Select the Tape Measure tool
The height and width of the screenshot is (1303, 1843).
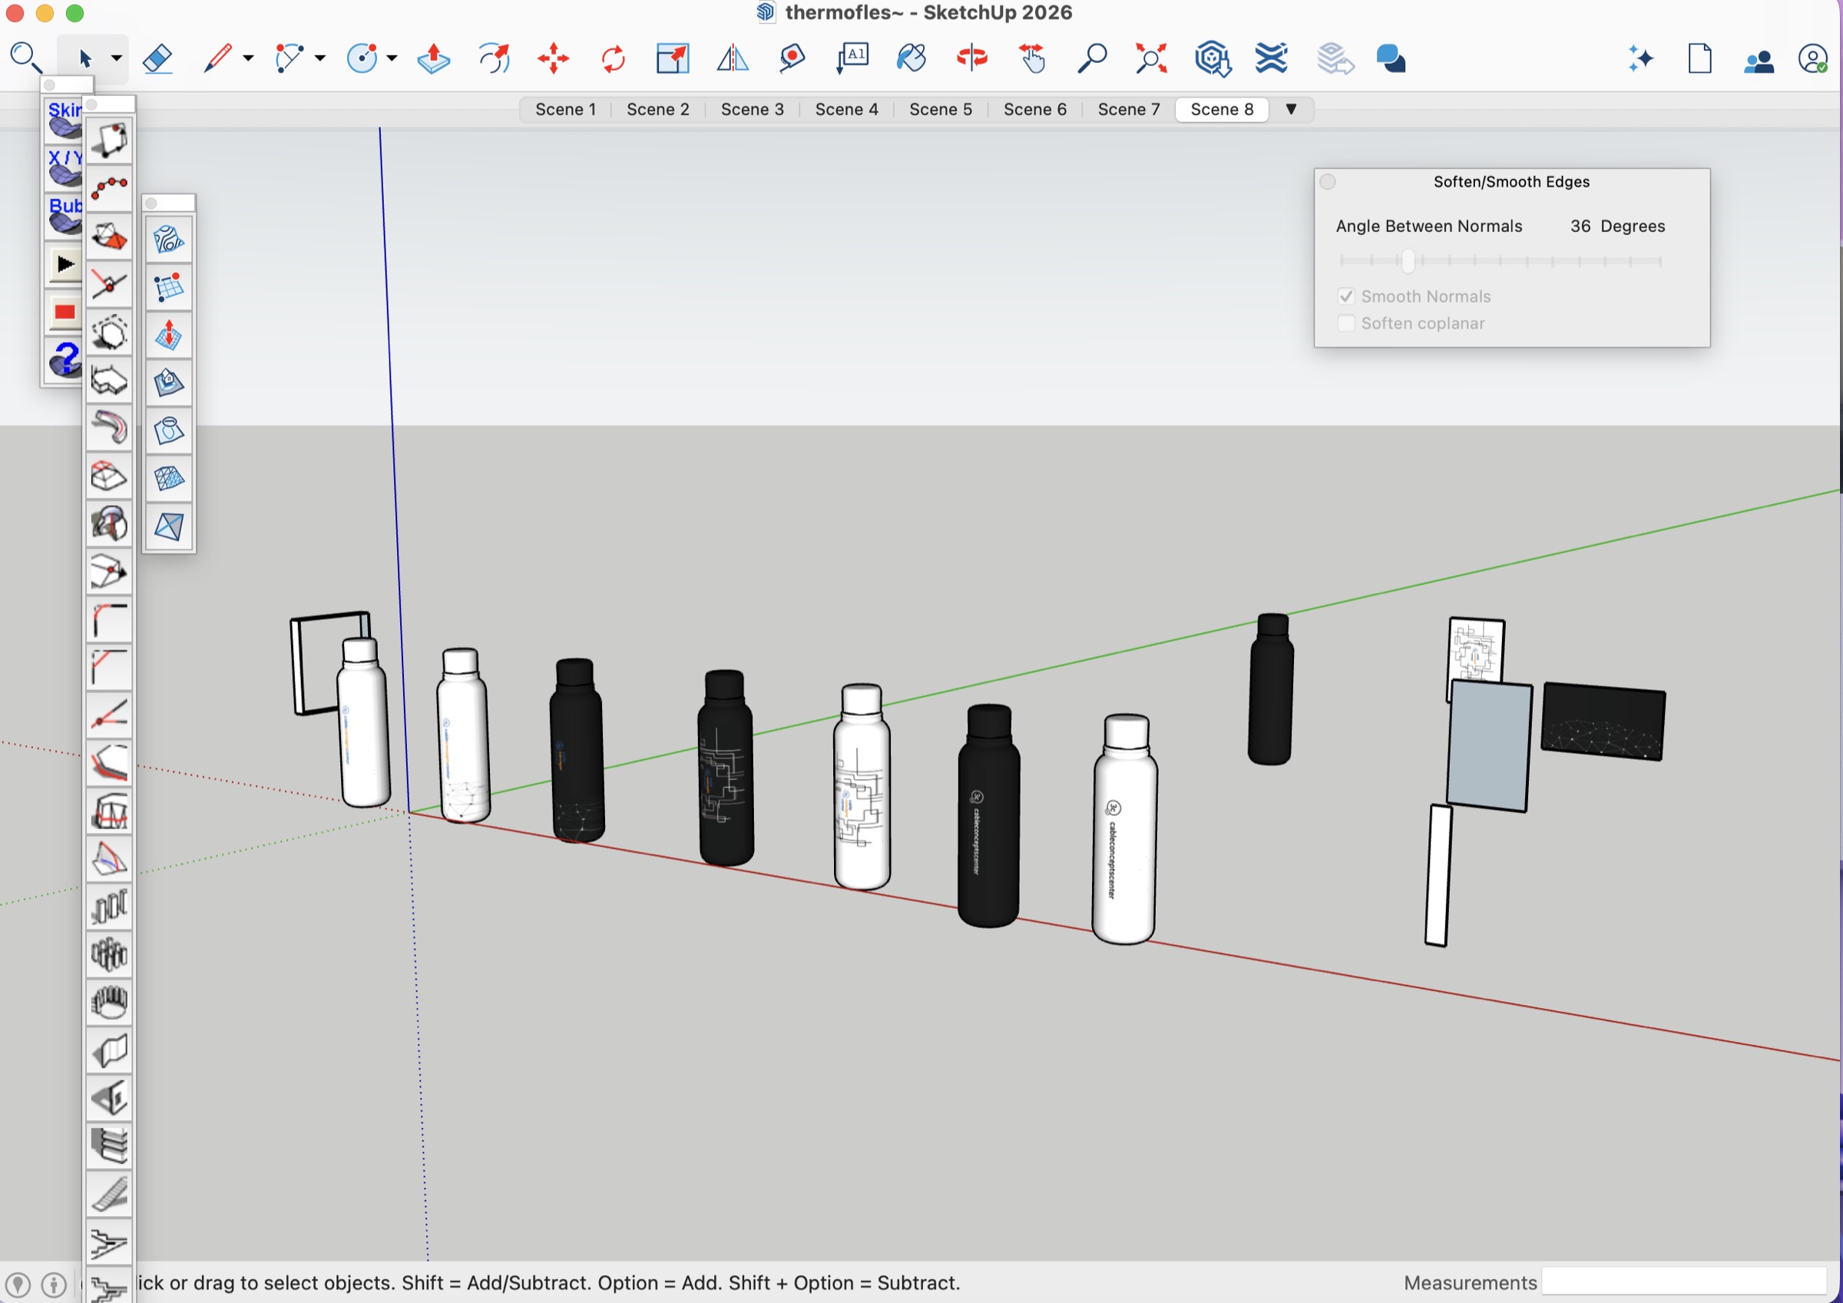point(792,58)
